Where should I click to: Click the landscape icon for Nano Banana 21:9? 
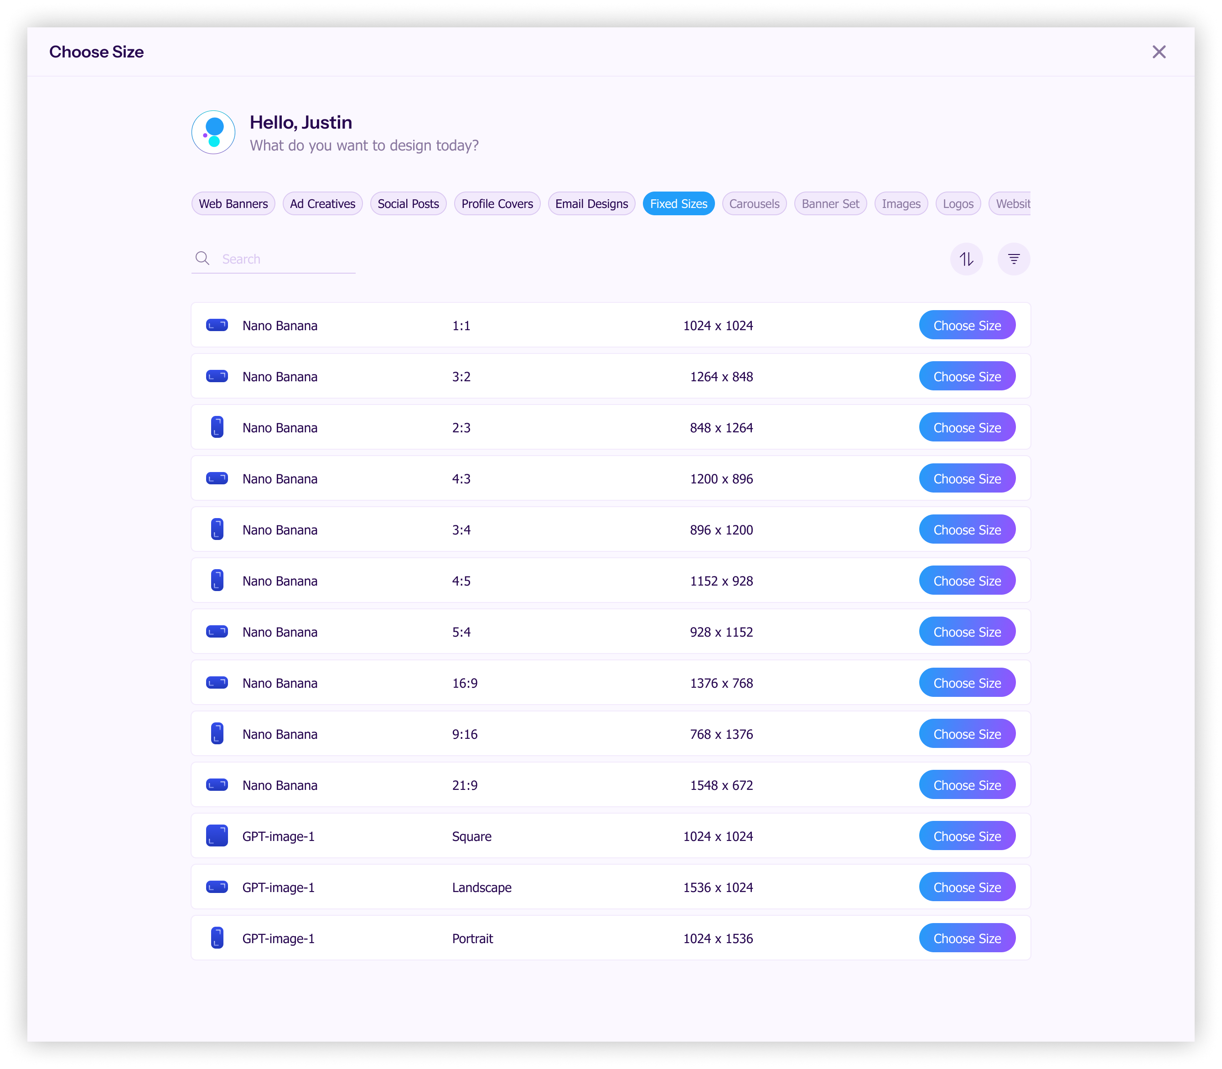point(217,785)
